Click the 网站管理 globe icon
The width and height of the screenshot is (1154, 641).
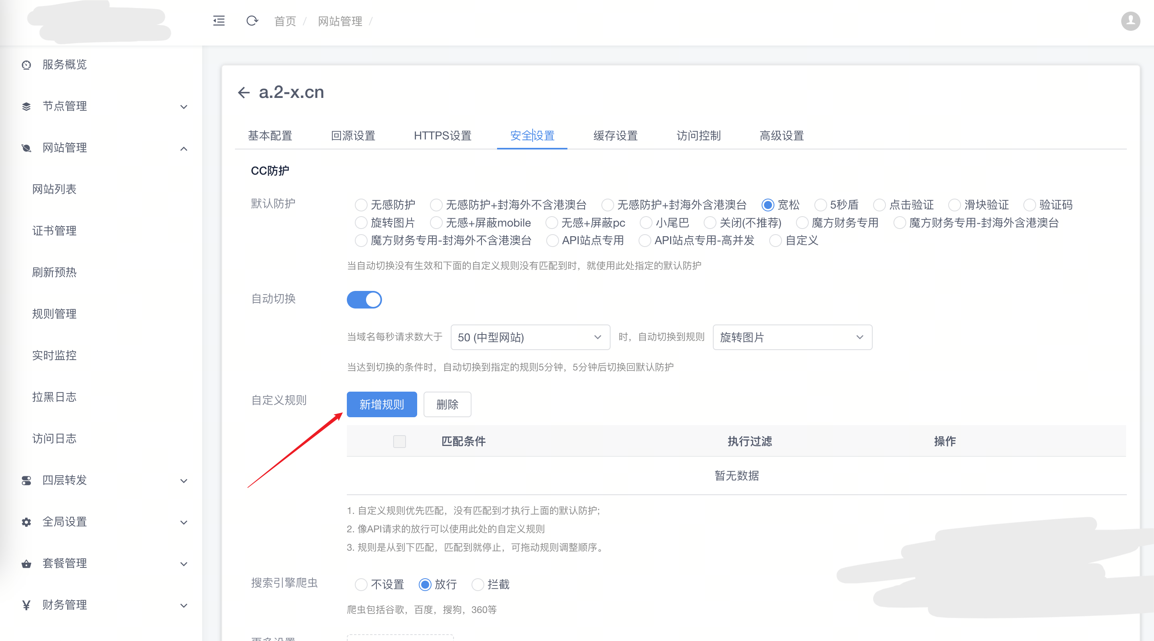point(26,148)
